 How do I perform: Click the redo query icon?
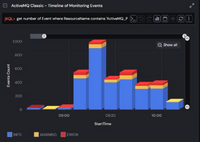point(149,19)
